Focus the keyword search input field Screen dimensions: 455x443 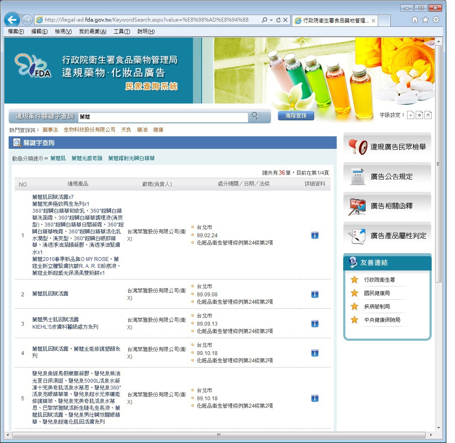pyautogui.click(x=163, y=116)
